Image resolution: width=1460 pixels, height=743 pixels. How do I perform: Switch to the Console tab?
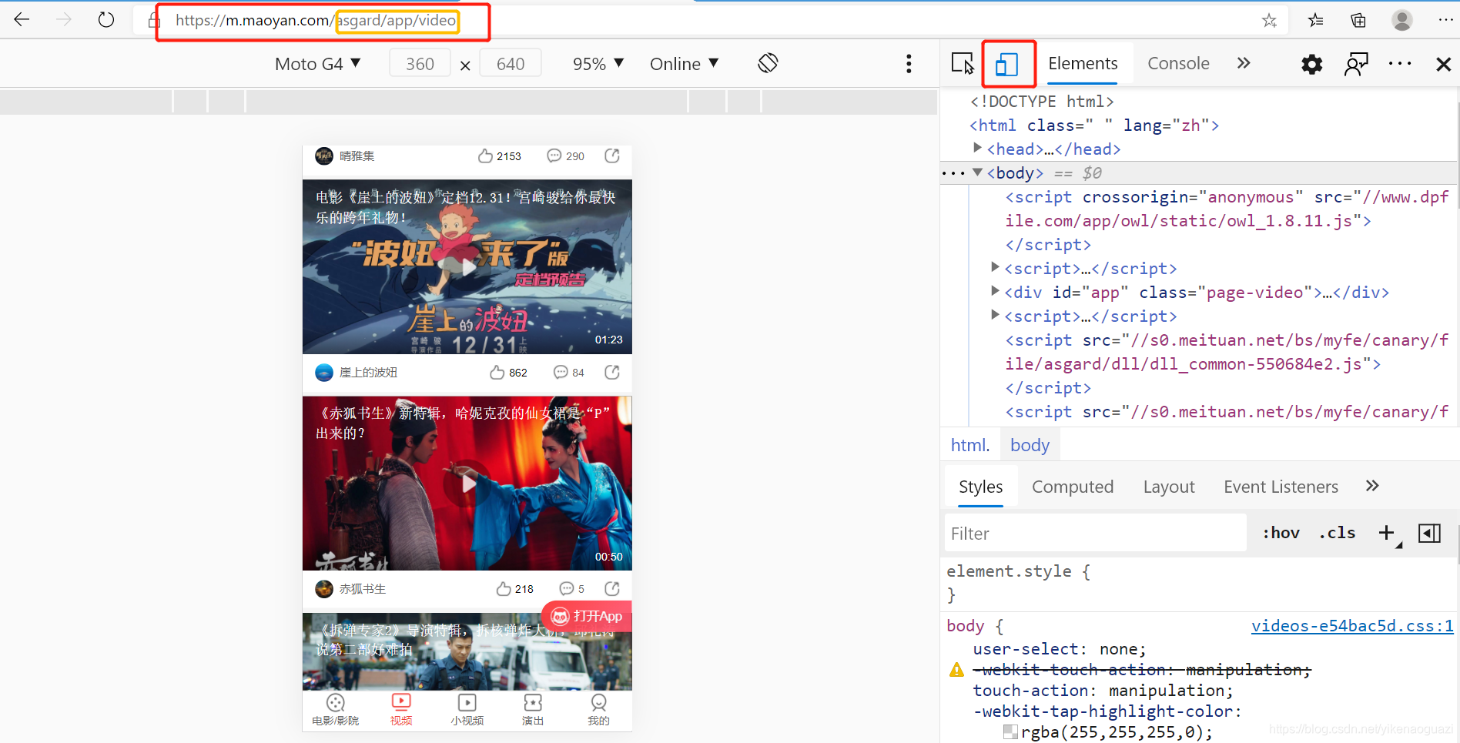point(1178,64)
